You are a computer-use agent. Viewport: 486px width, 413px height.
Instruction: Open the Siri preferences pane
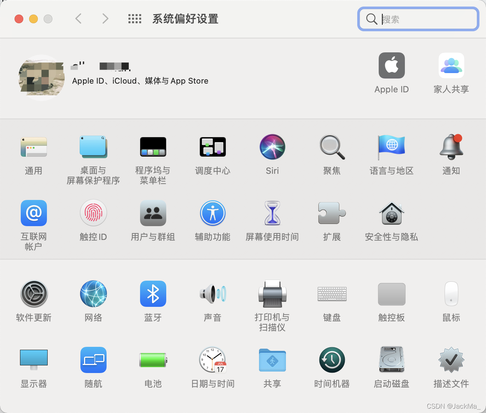click(272, 147)
